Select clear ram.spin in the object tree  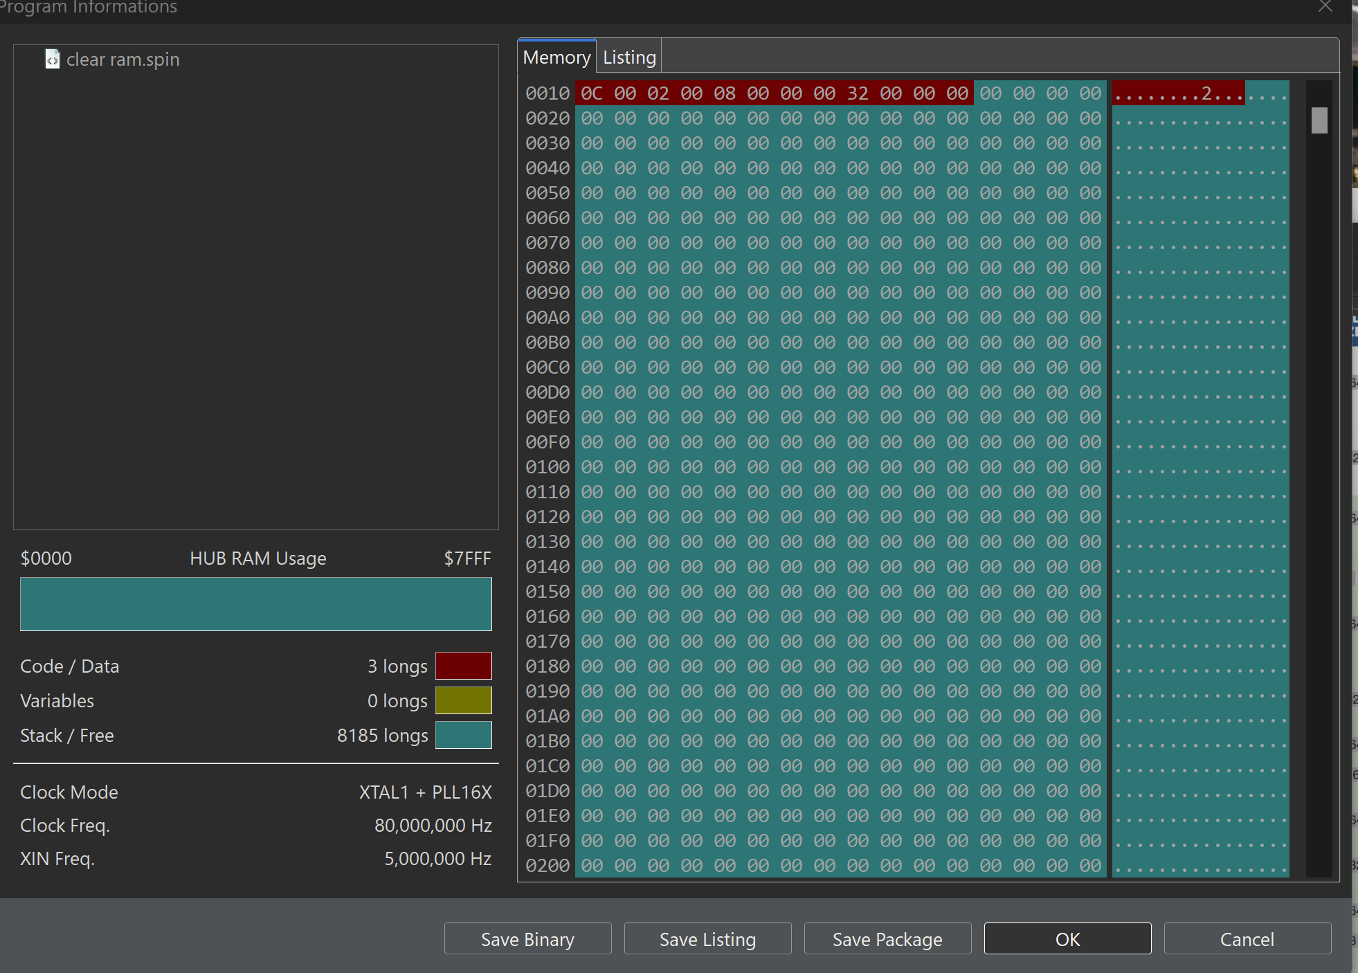[123, 60]
